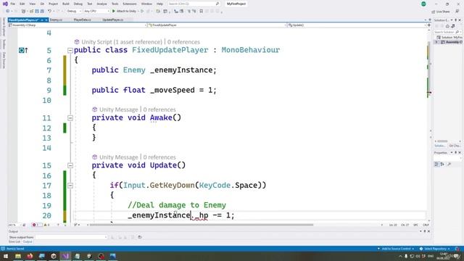The height and width of the screenshot is (261, 464).
Task: Open the Extensions menu
Action: 130,4
